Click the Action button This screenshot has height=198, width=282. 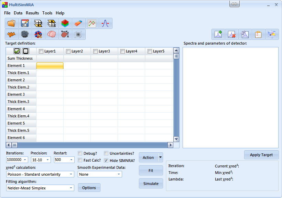[x=148, y=158]
